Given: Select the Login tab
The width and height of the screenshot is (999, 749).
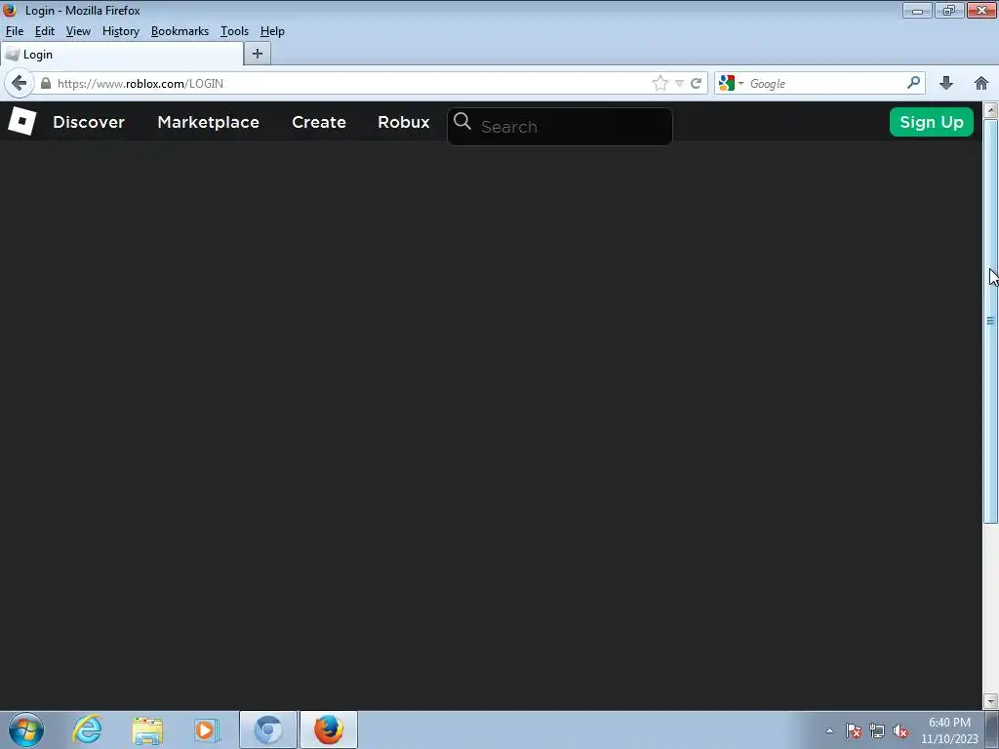Looking at the screenshot, I should pyautogui.click(x=122, y=55).
